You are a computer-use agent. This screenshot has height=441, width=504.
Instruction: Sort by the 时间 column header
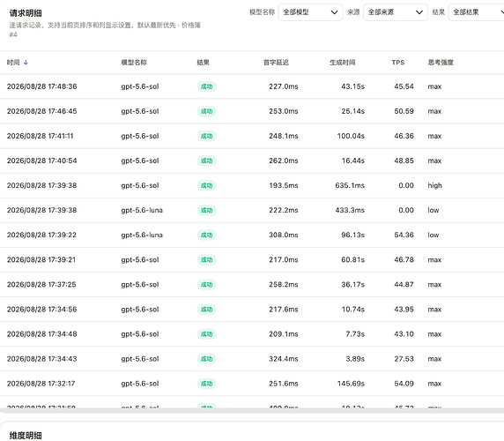tap(13, 63)
